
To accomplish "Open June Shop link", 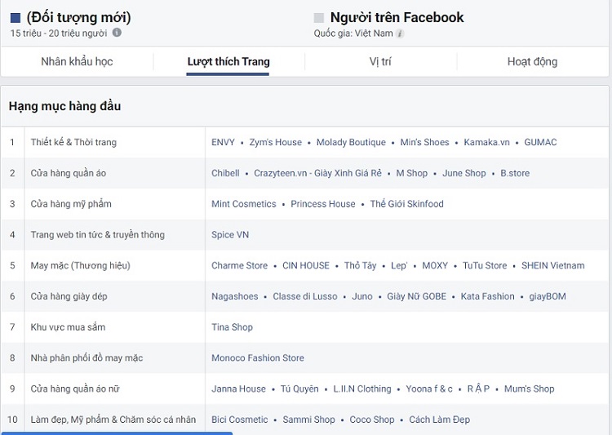I will [x=464, y=173].
